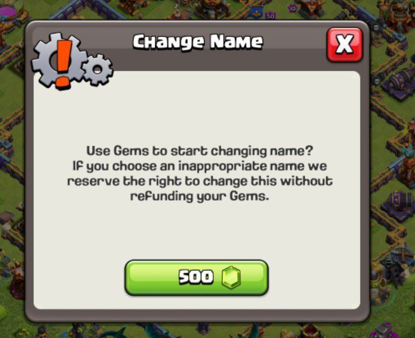Confirm the name change for 500 gems
Screen dimensions: 415x338
pyautogui.click(x=196, y=278)
